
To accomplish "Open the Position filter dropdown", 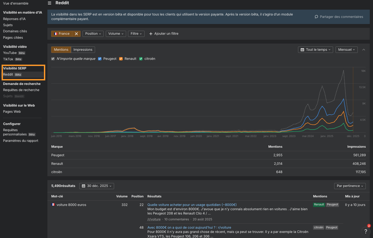I will click(x=93, y=34).
